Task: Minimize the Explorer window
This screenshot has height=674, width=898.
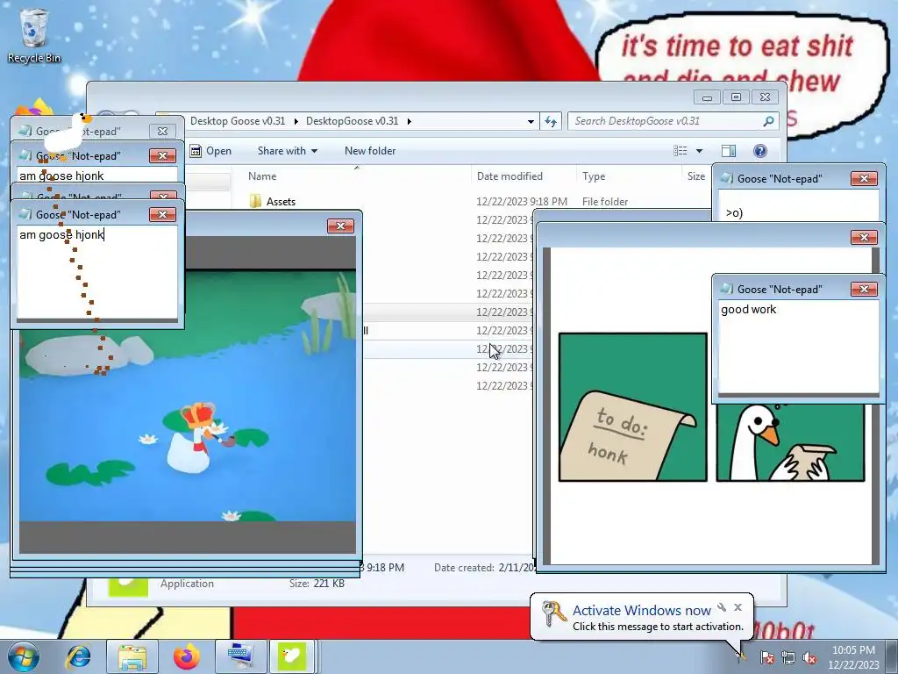Action: 708,97
